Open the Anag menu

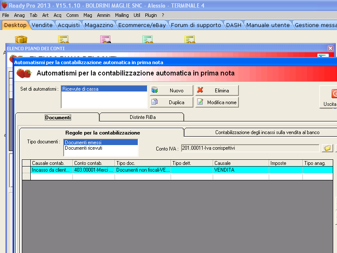19,15
